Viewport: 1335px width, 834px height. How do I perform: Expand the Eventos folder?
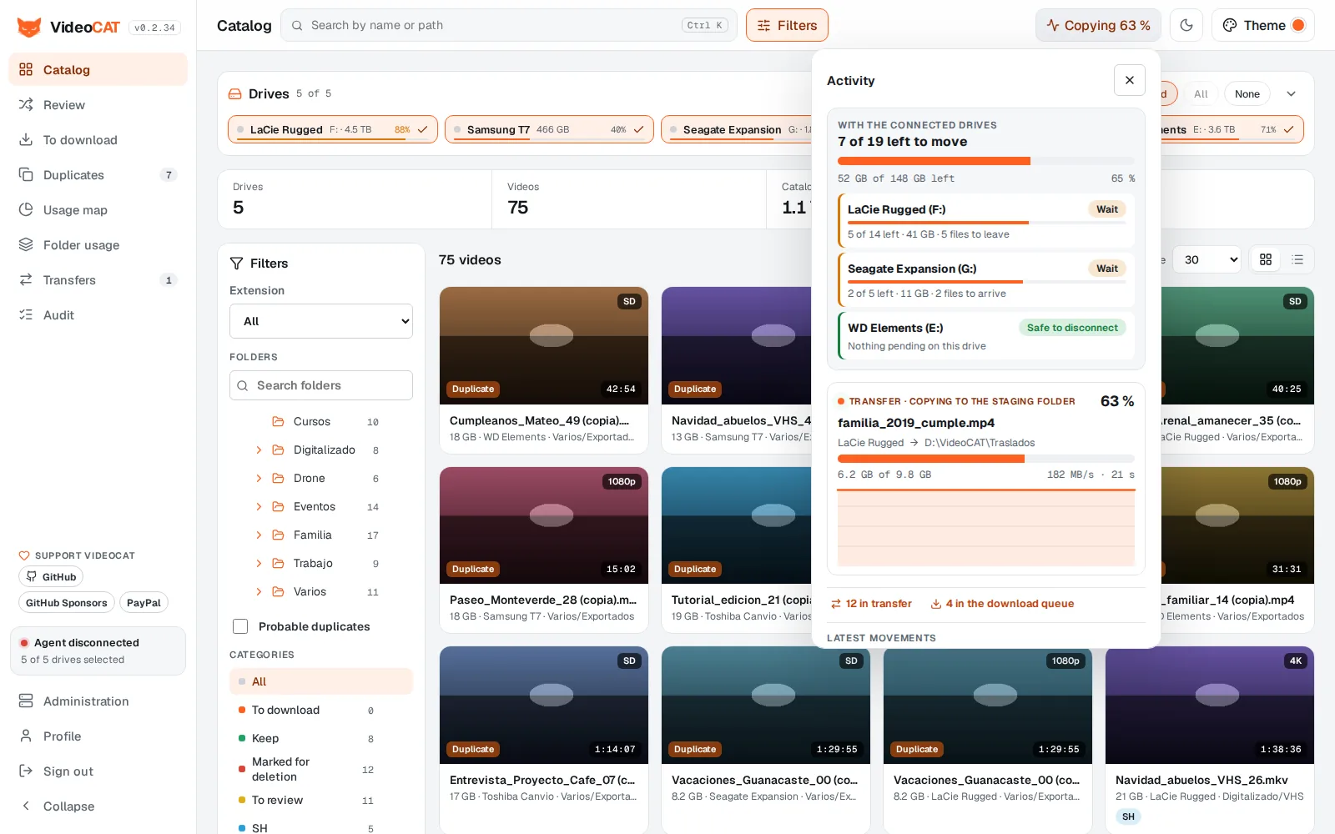tap(259, 507)
